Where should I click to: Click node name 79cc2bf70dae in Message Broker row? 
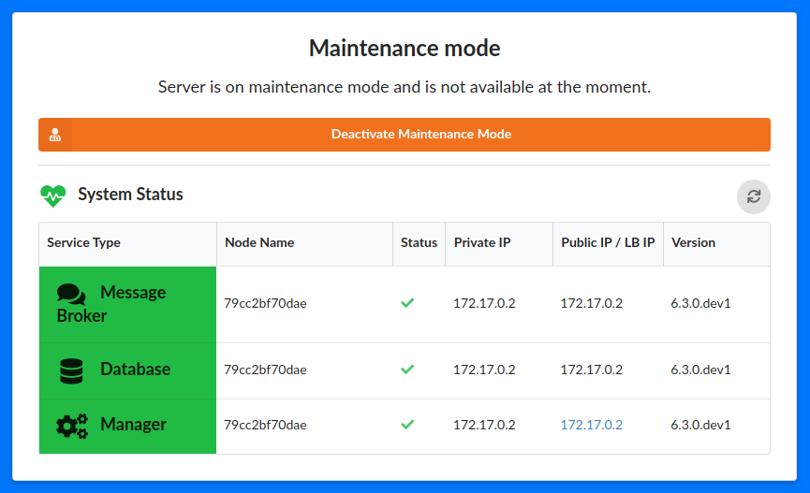(265, 303)
